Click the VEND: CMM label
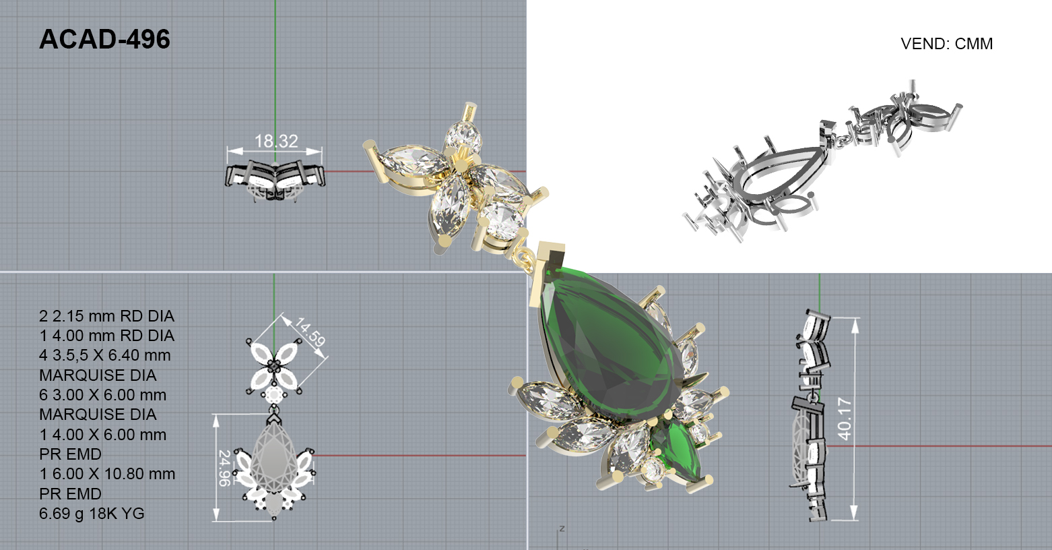This screenshot has width=1052, height=550. point(946,44)
